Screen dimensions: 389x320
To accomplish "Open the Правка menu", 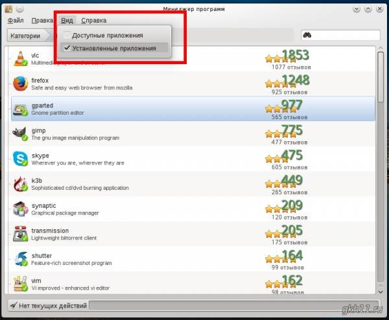I will coord(42,20).
